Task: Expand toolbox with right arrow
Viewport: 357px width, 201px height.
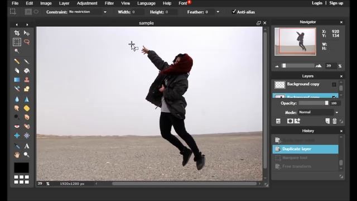Action: pyautogui.click(x=27, y=25)
